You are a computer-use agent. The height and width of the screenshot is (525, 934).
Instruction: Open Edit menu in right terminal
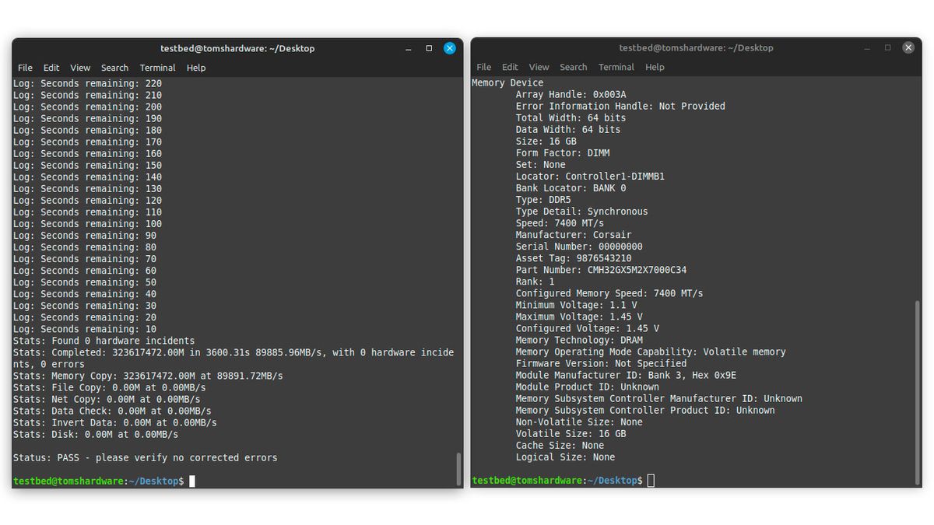pyautogui.click(x=510, y=67)
